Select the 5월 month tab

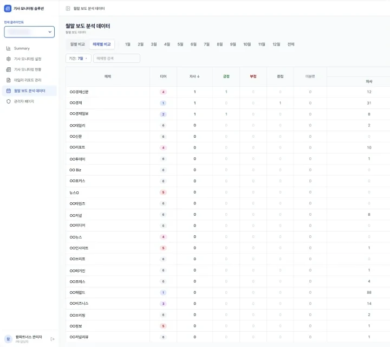(x=180, y=44)
